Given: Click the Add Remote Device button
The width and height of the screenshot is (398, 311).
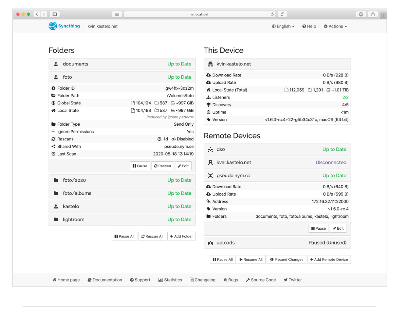Looking at the screenshot, I should [329, 260].
